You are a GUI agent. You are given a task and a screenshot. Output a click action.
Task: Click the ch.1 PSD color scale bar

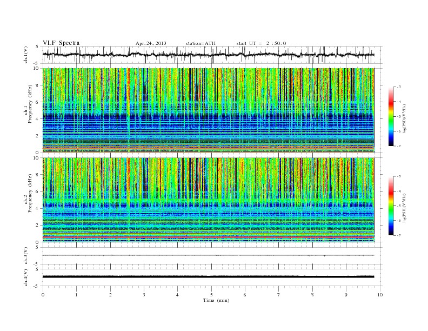point(391,116)
